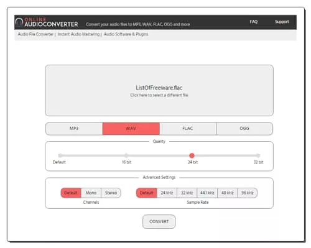The image size is (311, 248).
Task: Open the FAQ page
Action: [x=253, y=22]
